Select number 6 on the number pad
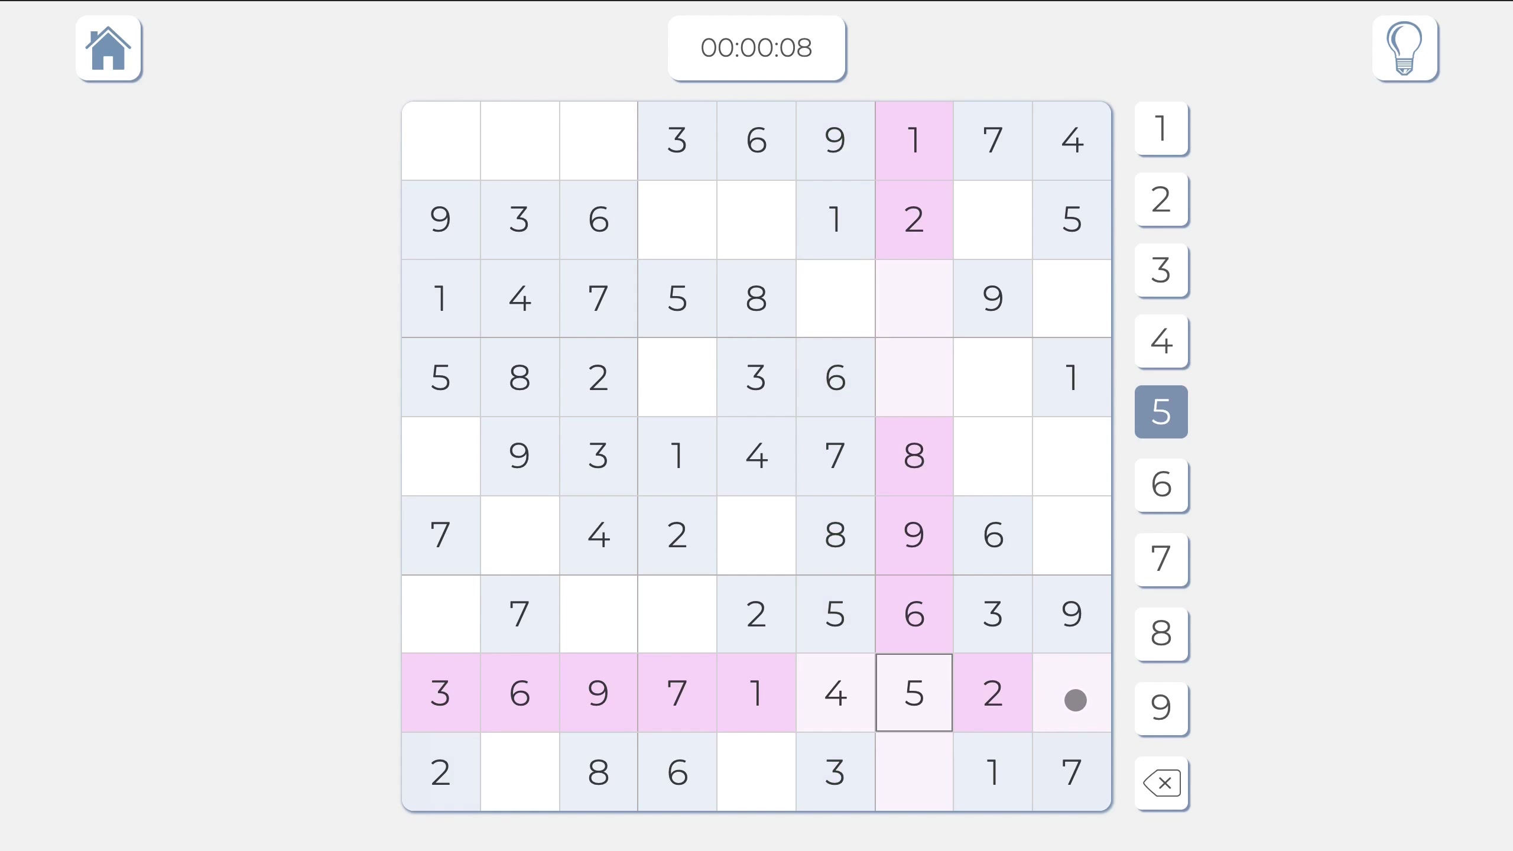Image resolution: width=1513 pixels, height=851 pixels. point(1161,485)
